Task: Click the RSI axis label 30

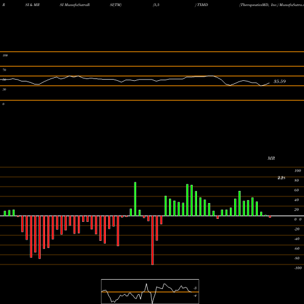Action: click(4, 89)
